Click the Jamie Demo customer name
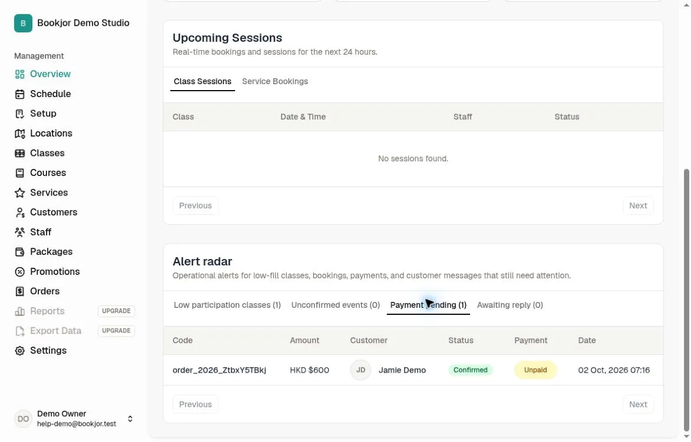The width and height of the screenshot is (691, 442). pyautogui.click(x=402, y=370)
